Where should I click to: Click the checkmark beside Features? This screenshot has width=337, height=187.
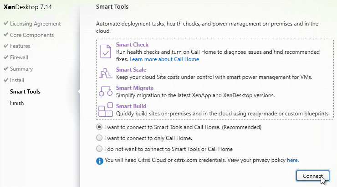tap(6, 46)
